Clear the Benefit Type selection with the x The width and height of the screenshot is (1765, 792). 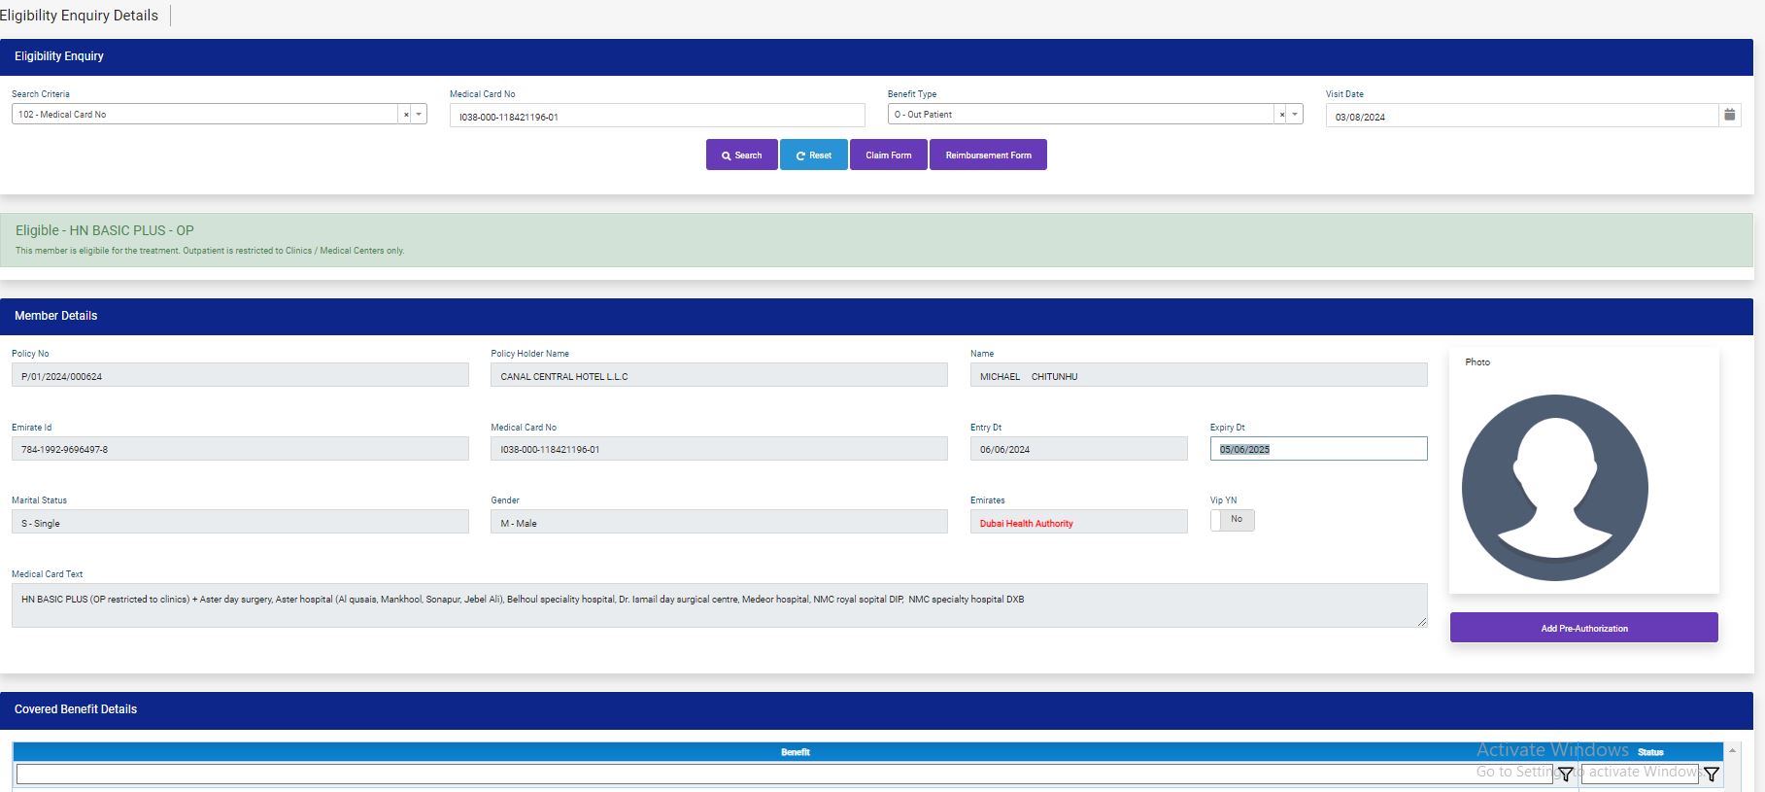pos(1281,115)
